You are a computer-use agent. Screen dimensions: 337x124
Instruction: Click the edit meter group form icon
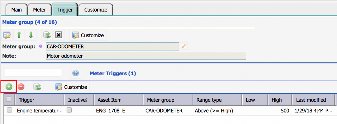pos(7,35)
